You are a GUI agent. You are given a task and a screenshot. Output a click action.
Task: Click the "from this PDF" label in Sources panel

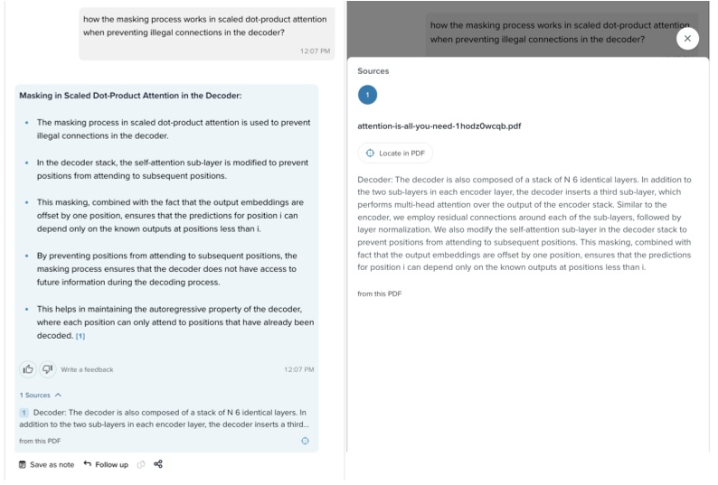[x=379, y=294]
